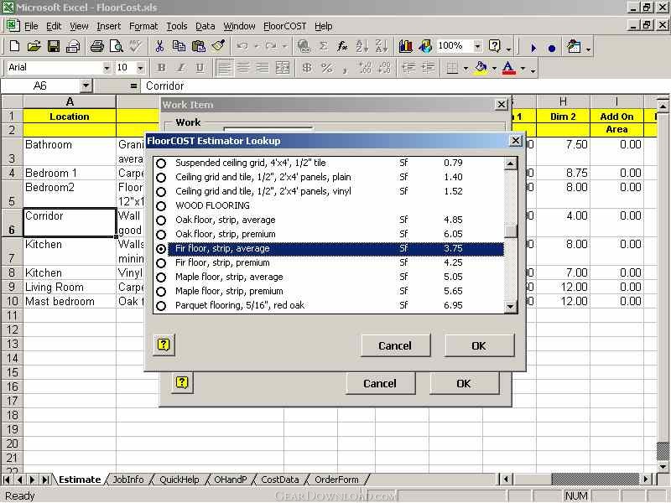Open the font name dropdown arrow
This screenshot has height=503, width=671.
coord(107,68)
